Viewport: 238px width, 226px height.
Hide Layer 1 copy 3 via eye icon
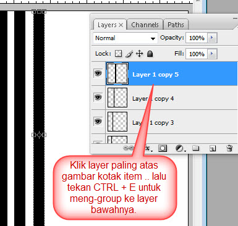click(98, 121)
